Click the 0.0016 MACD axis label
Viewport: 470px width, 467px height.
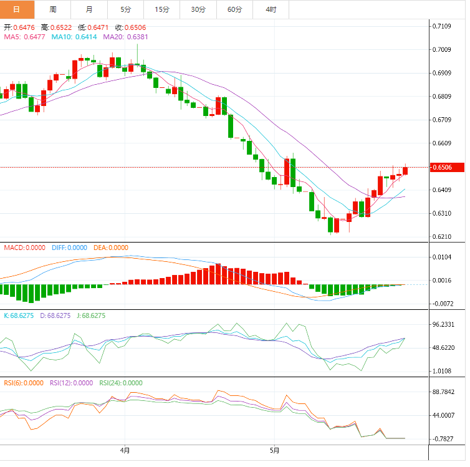point(442,281)
